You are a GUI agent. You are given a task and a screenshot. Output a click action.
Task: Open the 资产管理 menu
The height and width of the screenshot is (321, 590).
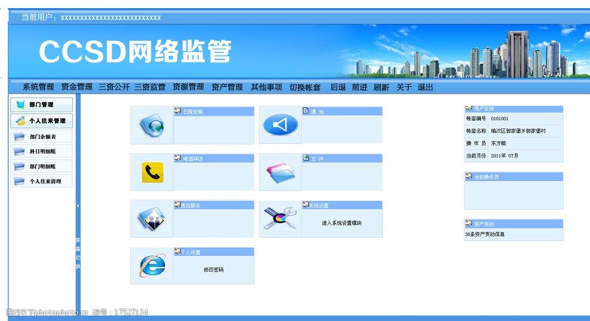coord(227,87)
